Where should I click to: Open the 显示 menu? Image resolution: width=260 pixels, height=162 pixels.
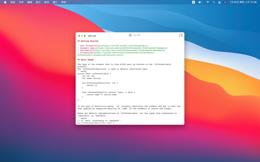pyautogui.click(x=38, y=2)
